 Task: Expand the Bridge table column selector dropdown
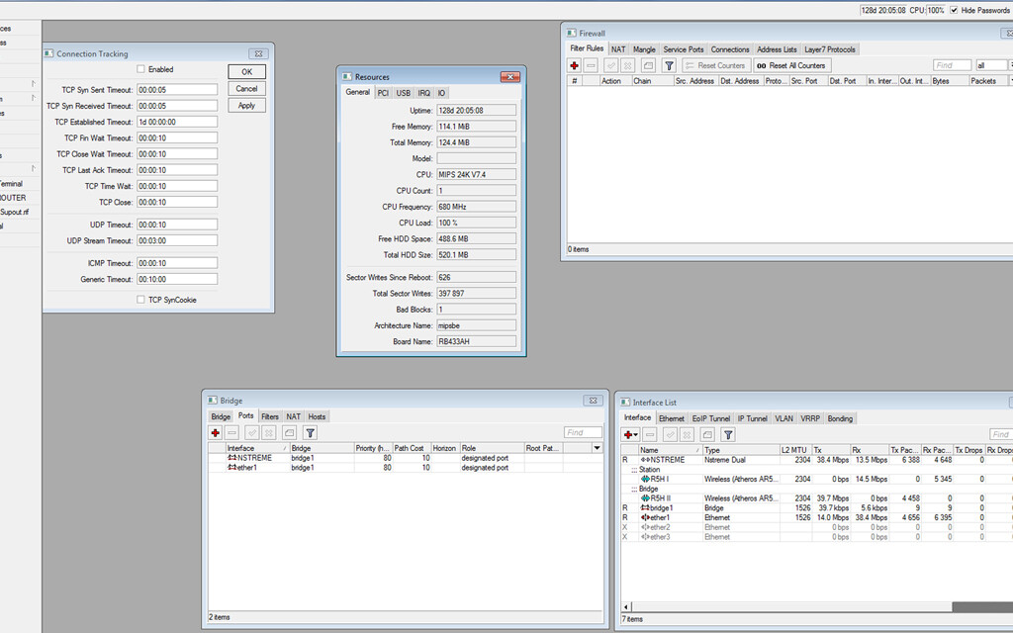point(597,448)
